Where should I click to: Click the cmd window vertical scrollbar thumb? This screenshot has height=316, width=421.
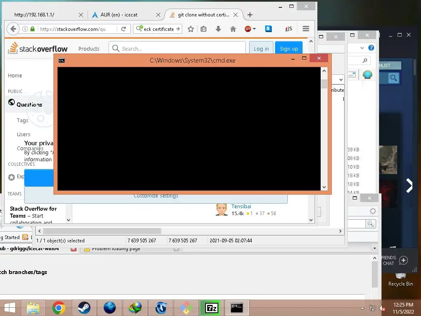pyautogui.click(x=324, y=84)
